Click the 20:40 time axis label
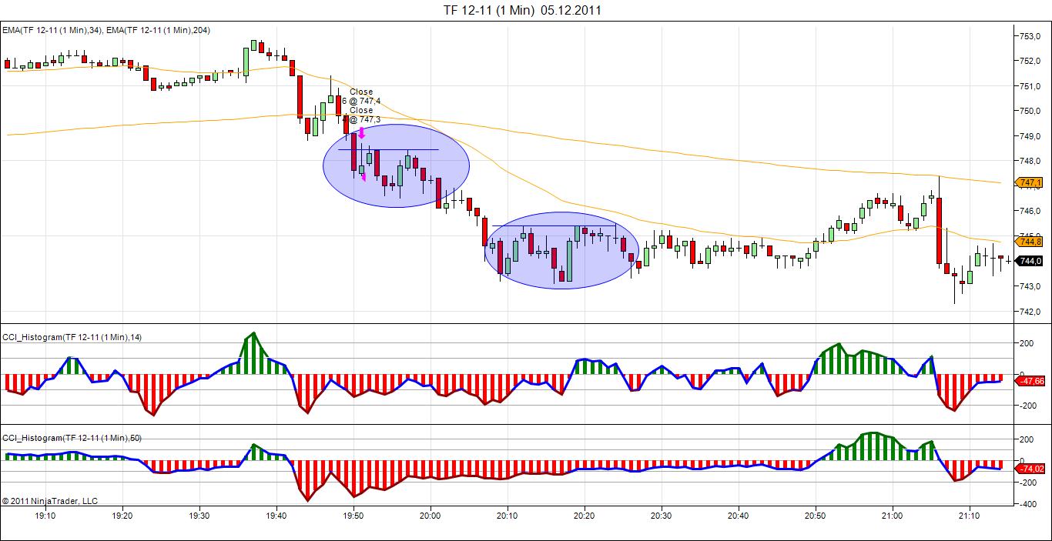 coord(739,516)
